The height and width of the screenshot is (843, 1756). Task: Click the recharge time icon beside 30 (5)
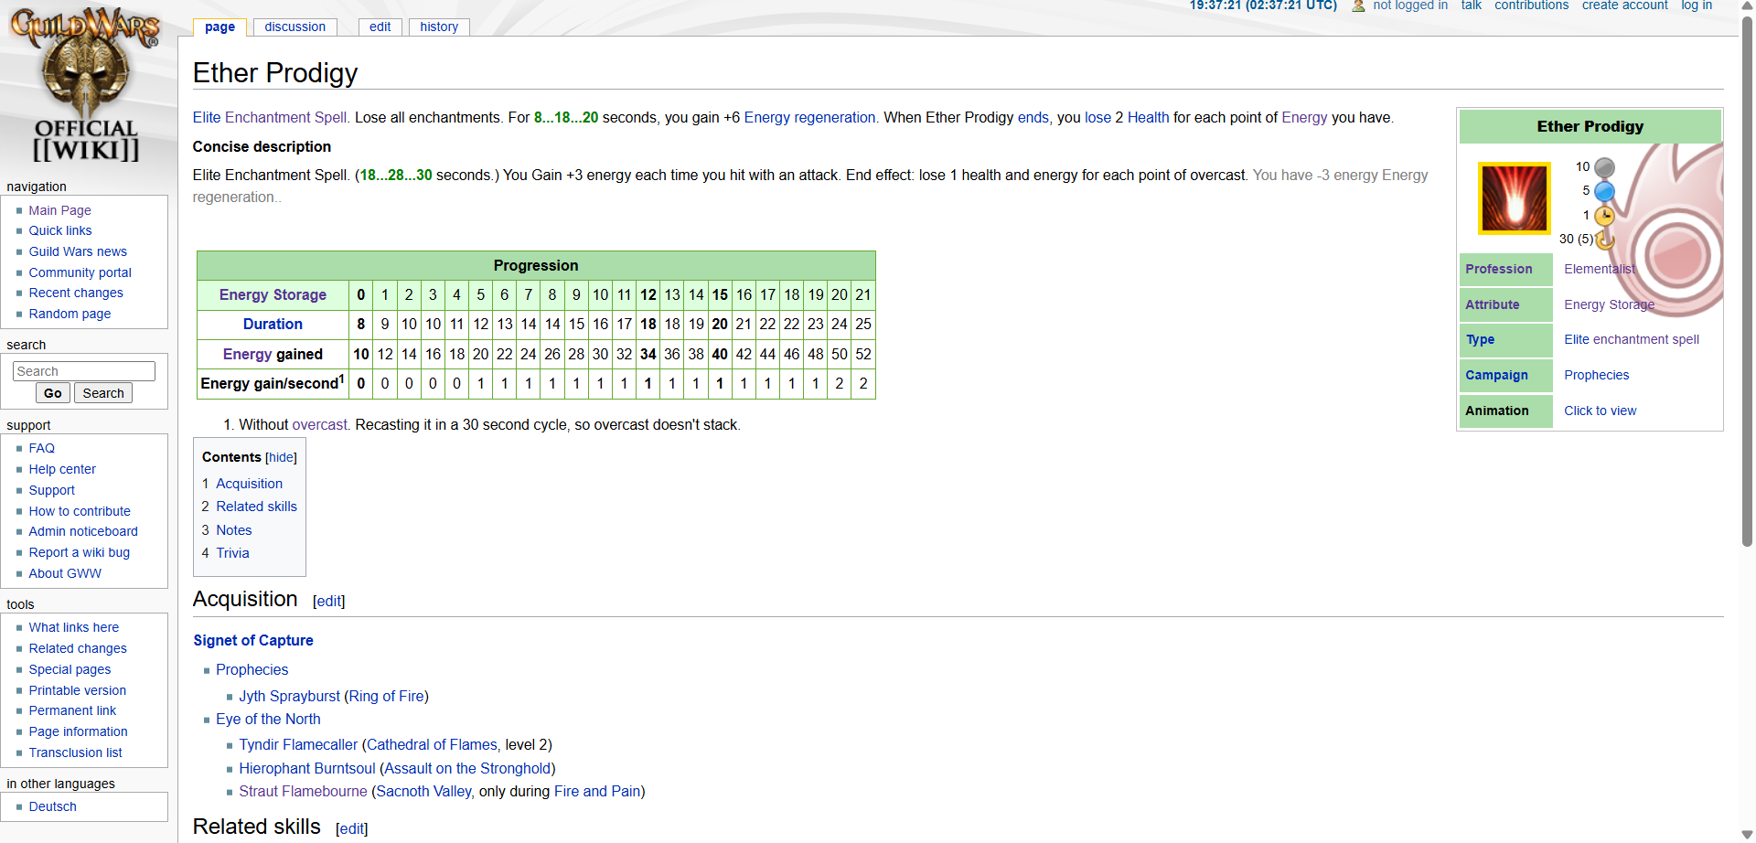(1604, 240)
